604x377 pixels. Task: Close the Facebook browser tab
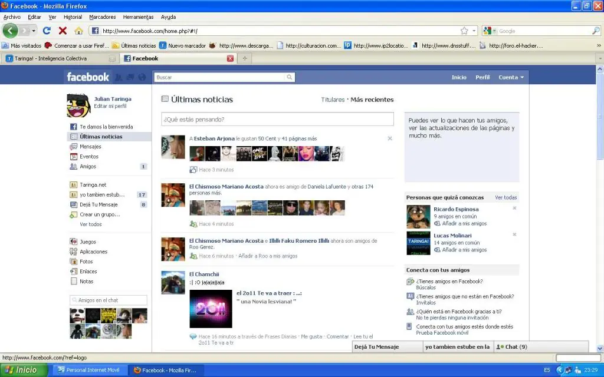pyautogui.click(x=230, y=58)
